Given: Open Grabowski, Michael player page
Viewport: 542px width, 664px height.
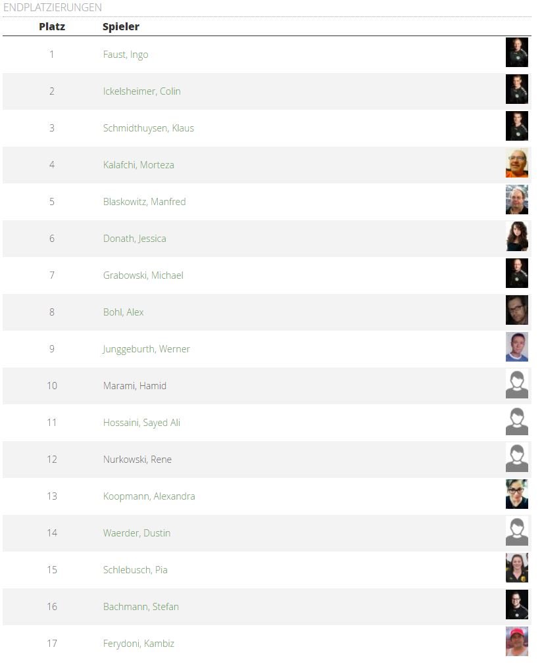Looking at the screenshot, I should tap(143, 275).
